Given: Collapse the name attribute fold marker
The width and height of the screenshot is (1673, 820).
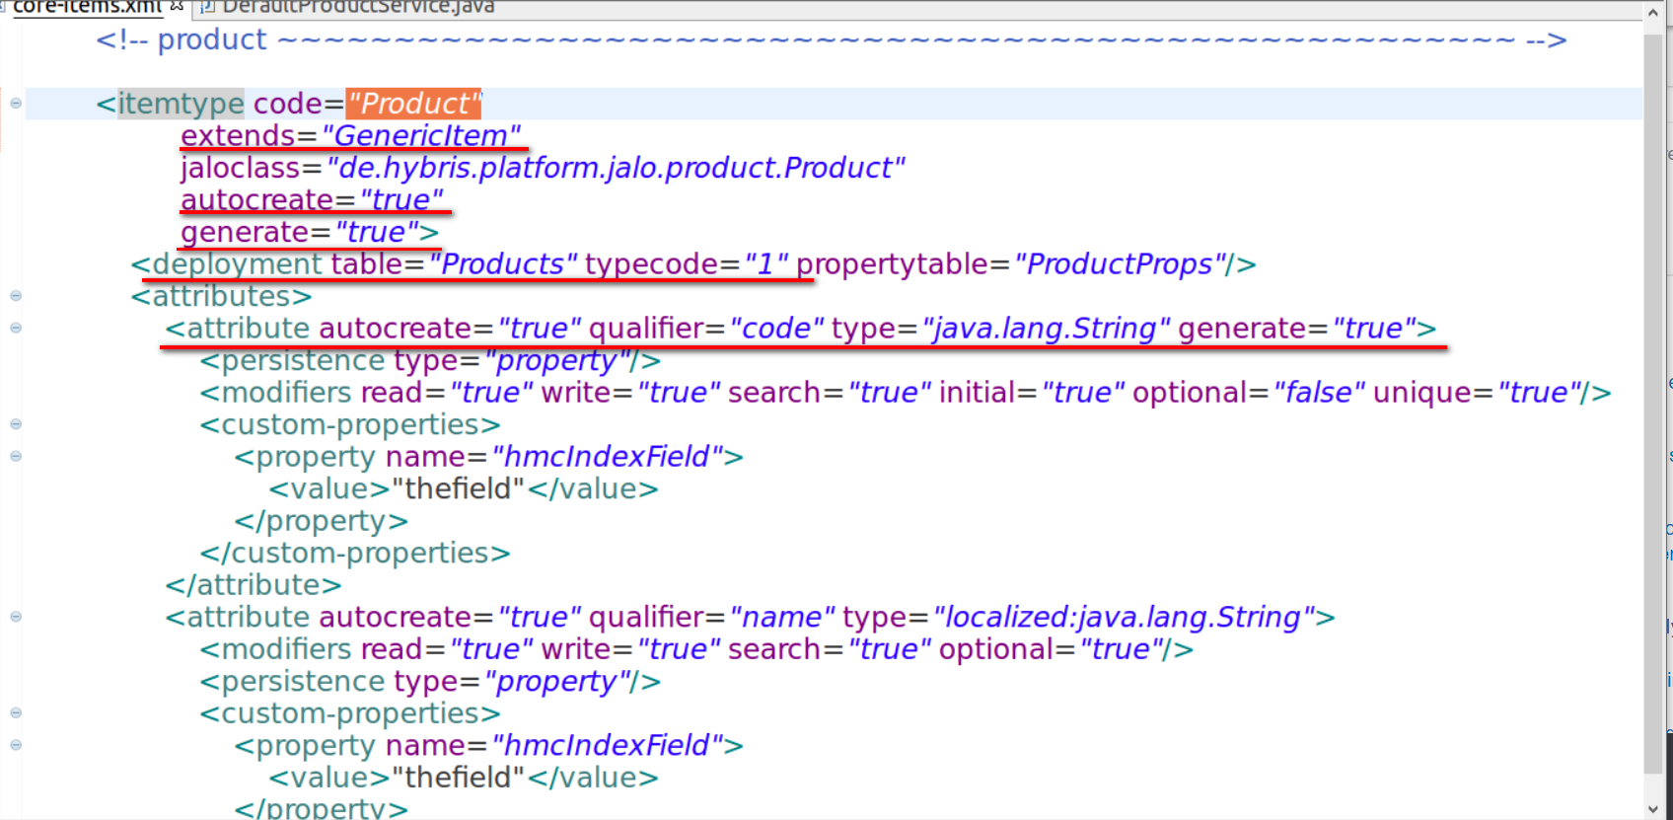Looking at the screenshot, I should pos(16,616).
